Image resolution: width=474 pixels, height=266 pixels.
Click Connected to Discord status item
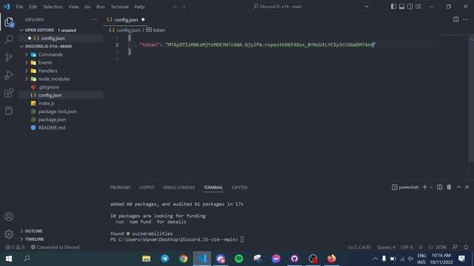pos(55,247)
